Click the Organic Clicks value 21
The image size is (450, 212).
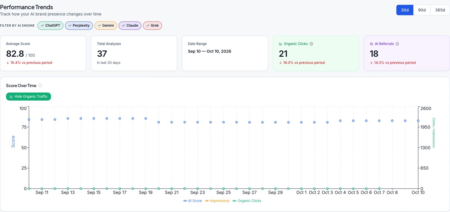(283, 54)
